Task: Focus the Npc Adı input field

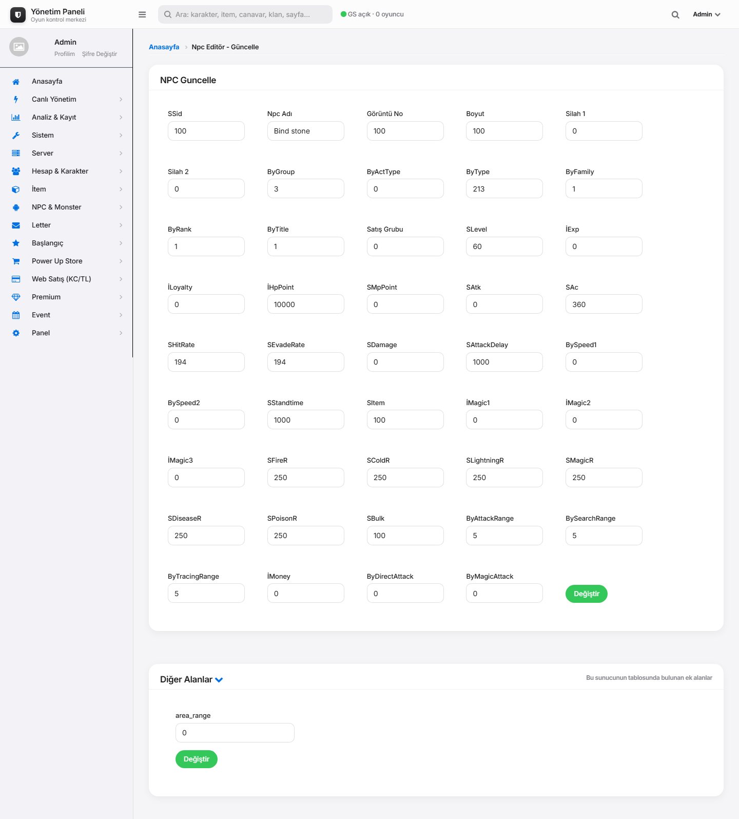Action: point(306,131)
